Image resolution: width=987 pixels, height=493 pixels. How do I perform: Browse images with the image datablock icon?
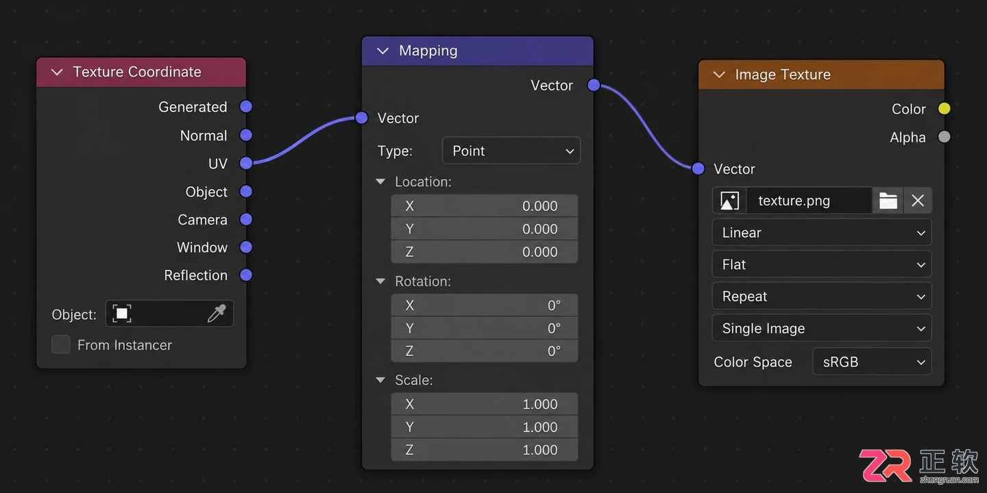coord(729,201)
